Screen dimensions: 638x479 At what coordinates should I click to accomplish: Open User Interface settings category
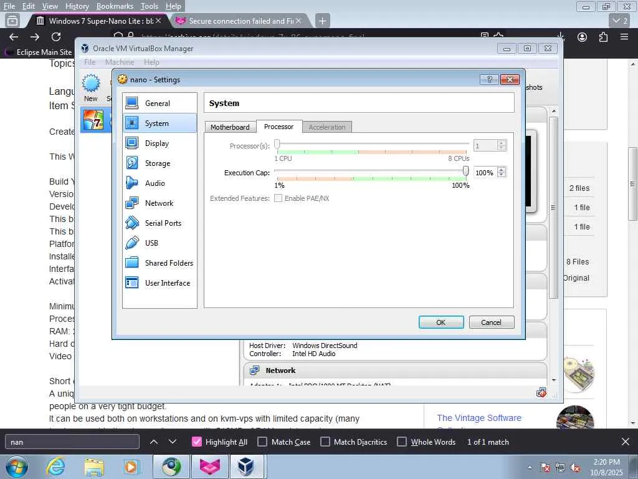coord(159,283)
